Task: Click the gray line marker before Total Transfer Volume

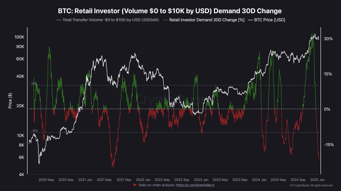Action: [59, 20]
